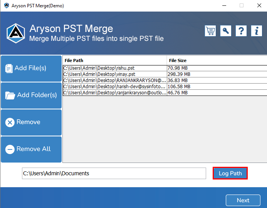Viewport: 267px width, 208px height.
Task: Select the rishu.pst file row
Action: pos(165,68)
